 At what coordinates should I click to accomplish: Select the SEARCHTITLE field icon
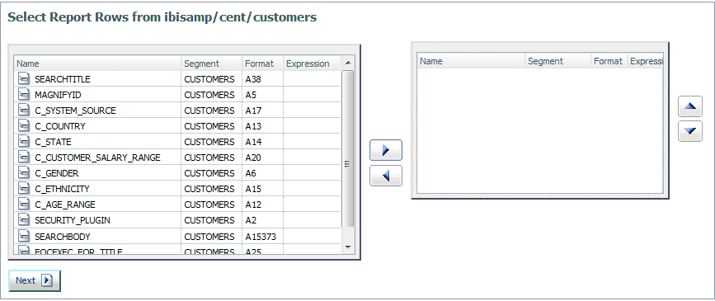pos(24,78)
